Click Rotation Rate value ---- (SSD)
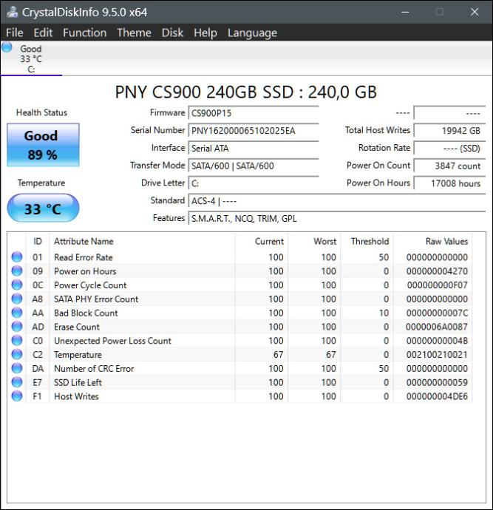Screen dimensions: 493x510 (x=449, y=149)
